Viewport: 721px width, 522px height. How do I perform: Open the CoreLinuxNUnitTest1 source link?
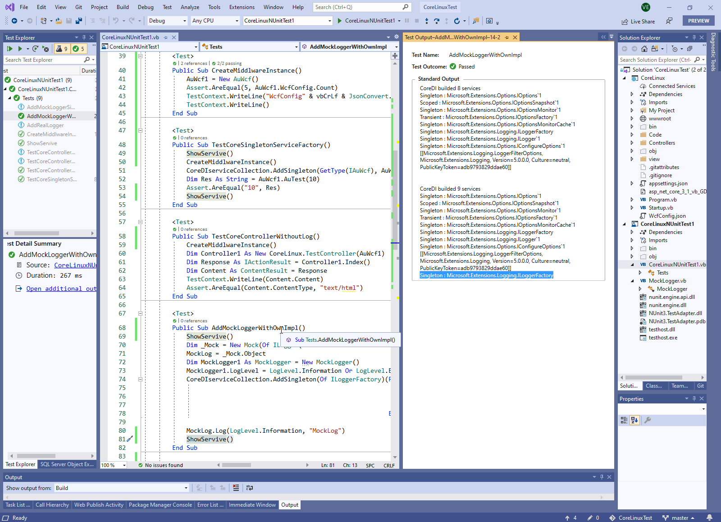tap(75, 265)
